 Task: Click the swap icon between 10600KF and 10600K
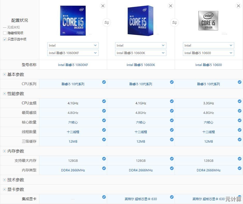107,23
